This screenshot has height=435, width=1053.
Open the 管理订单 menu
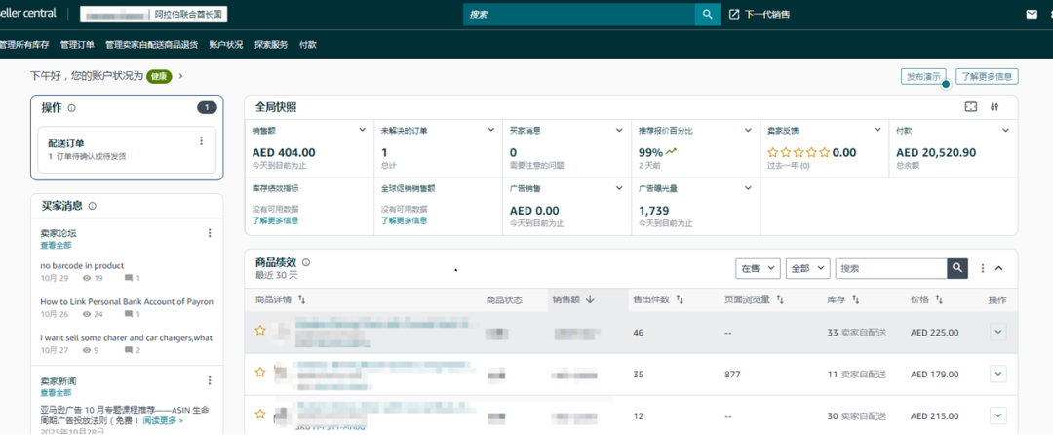coord(77,45)
